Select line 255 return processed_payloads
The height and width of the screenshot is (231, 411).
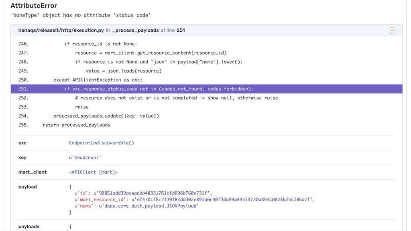[207, 125]
